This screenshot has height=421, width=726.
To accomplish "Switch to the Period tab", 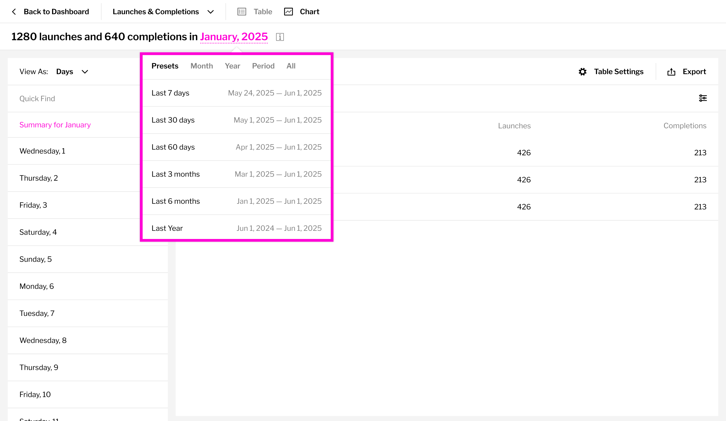I will [263, 66].
